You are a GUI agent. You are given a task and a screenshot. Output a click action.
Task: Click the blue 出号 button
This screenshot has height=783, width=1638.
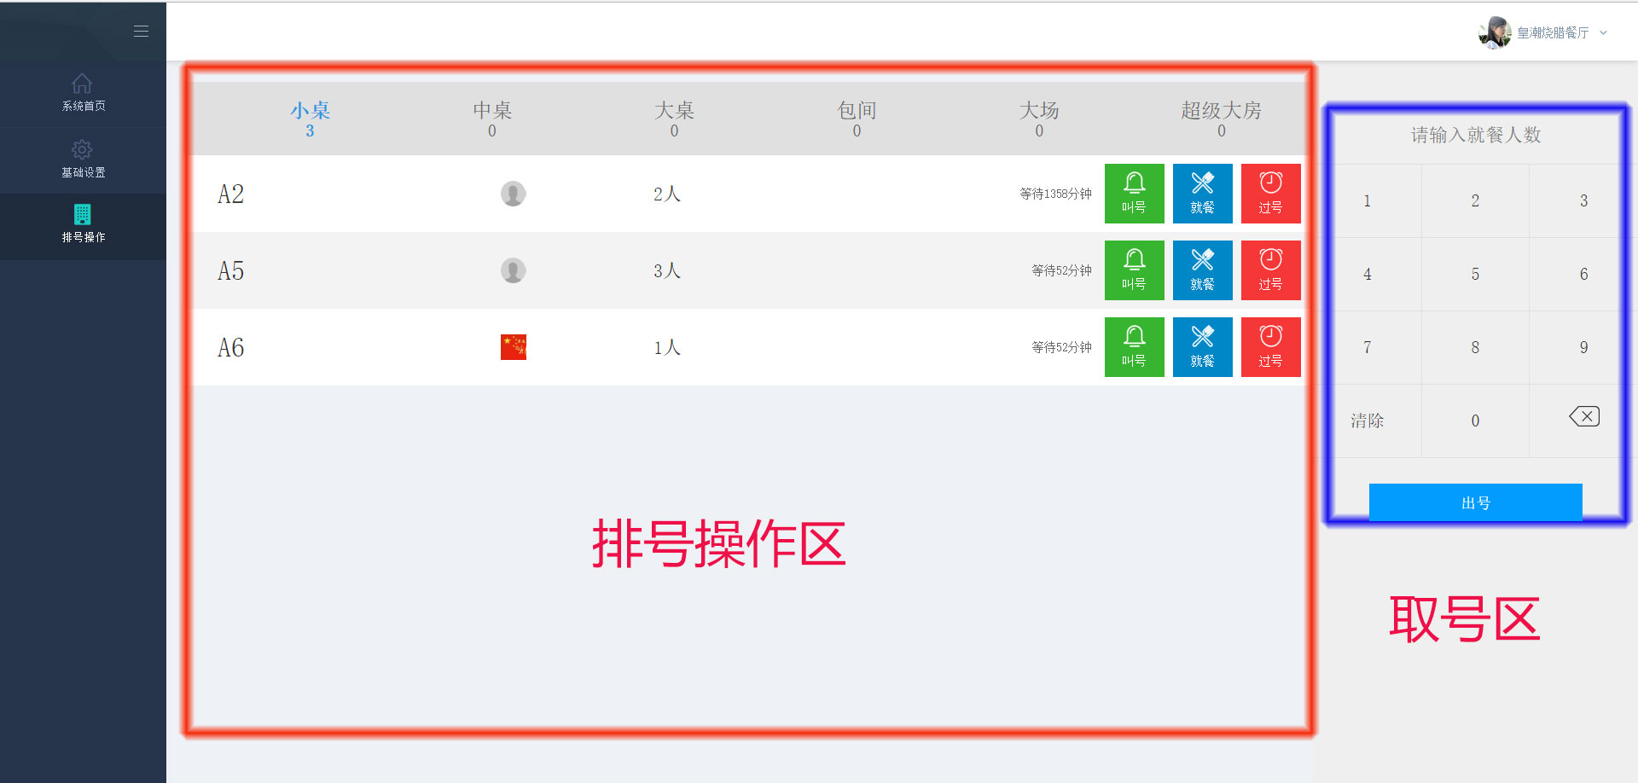(1475, 502)
